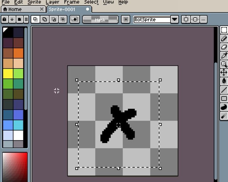Enable replace selection mode
Viewport: 228px width, 182px height.
pyautogui.click(x=35, y=19)
